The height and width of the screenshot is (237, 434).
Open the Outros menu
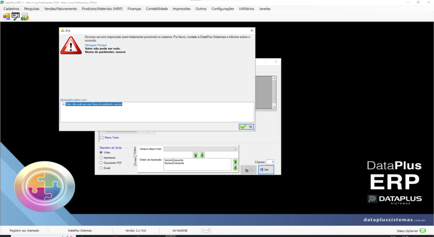201,9
